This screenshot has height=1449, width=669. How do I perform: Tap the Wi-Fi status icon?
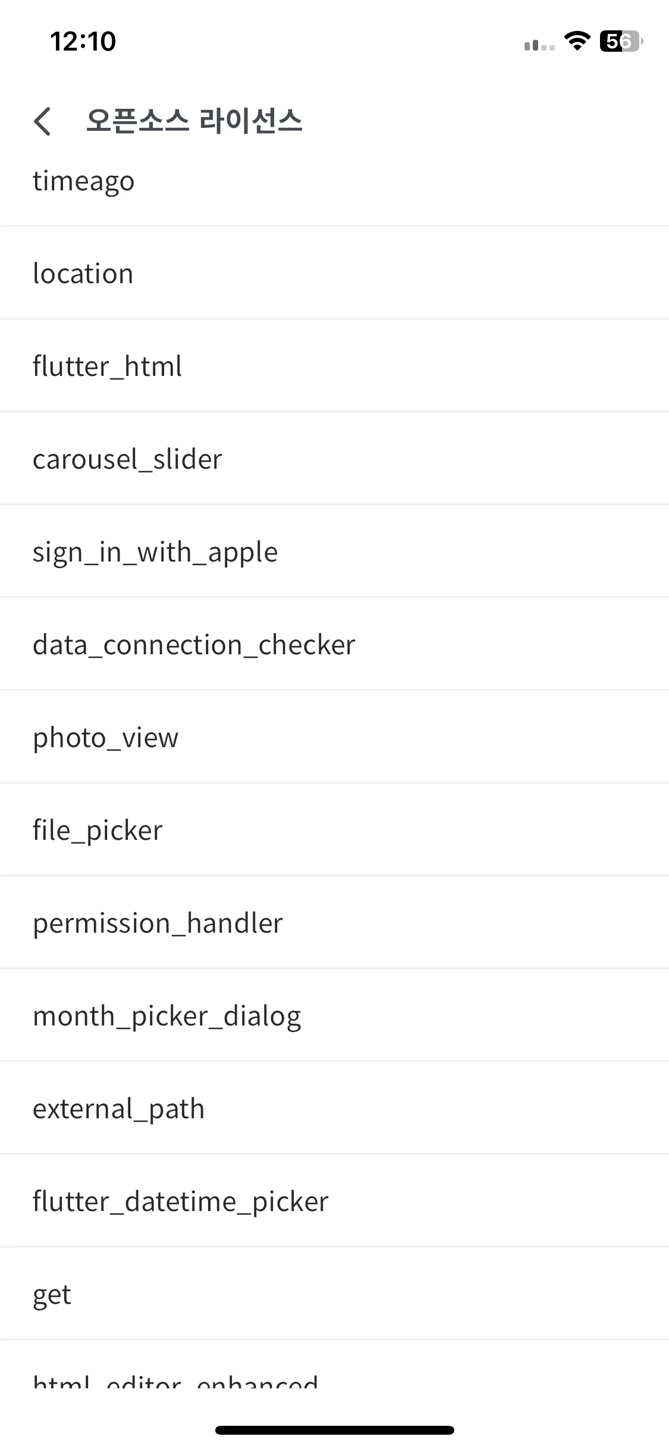(576, 41)
